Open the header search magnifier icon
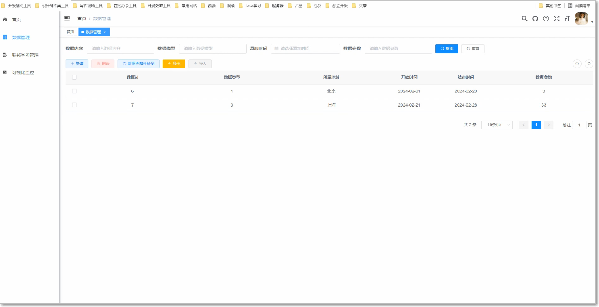This screenshot has height=307, width=599. [x=524, y=18]
